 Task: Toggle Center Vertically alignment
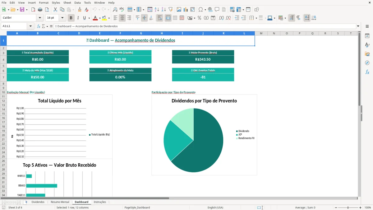144,18
